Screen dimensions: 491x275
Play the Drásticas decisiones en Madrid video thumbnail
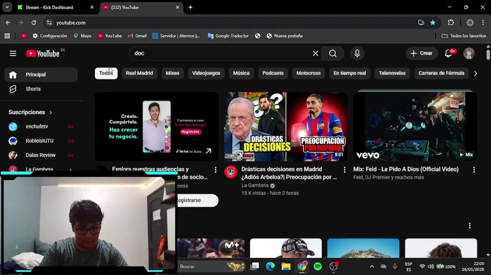click(x=286, y=126)
